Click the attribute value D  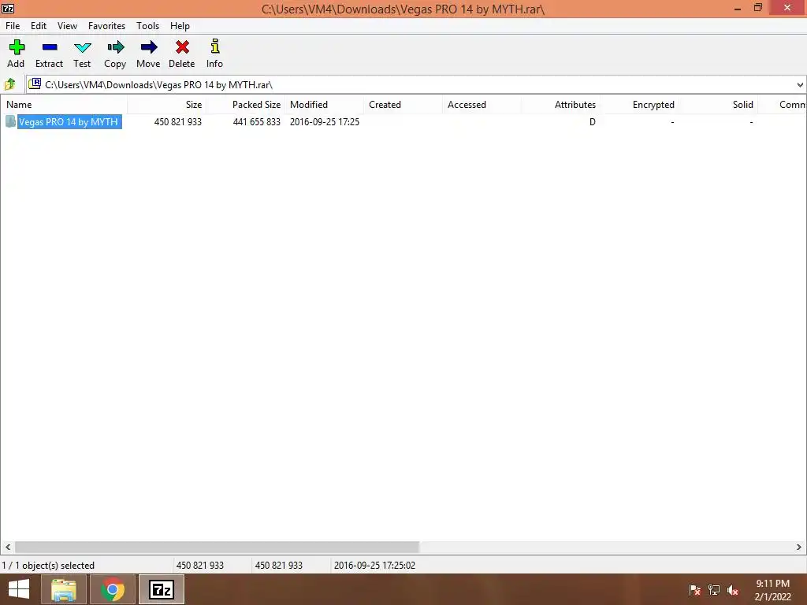(593, 122)
